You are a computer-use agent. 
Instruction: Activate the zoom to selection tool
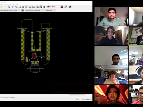pyautogui.click(x=26, y=7)
